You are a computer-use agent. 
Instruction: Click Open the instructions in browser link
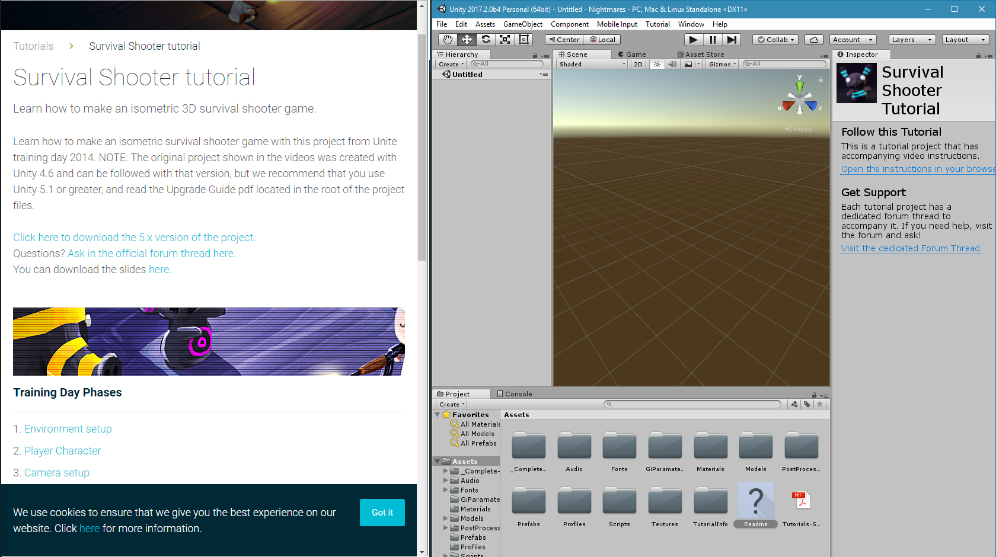[918, 169]
